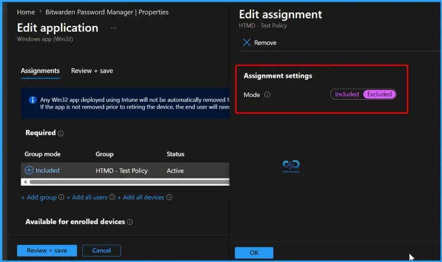Image resolution: width=442 pixels, height=262 pixels.
Task: Switch to the Assignments tab
Action: (40, 71)
